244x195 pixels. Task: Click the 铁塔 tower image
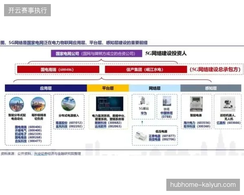coord(167,101)
